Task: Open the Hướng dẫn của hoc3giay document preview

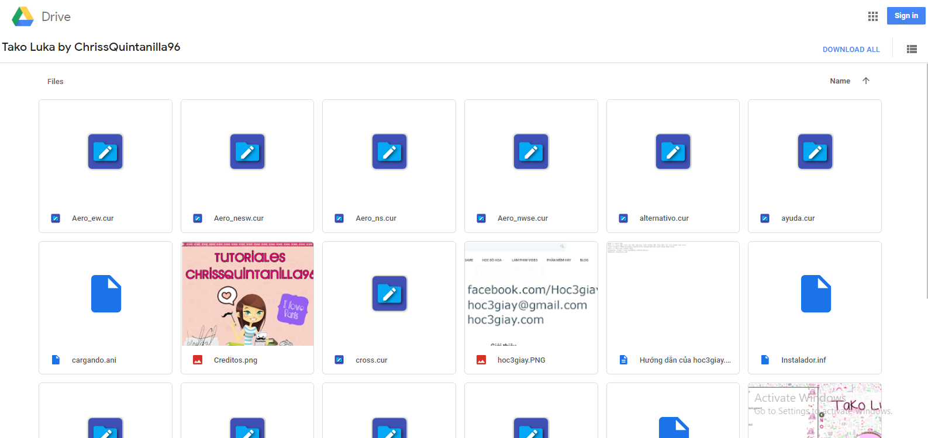Action: click(x=673, y=294)
